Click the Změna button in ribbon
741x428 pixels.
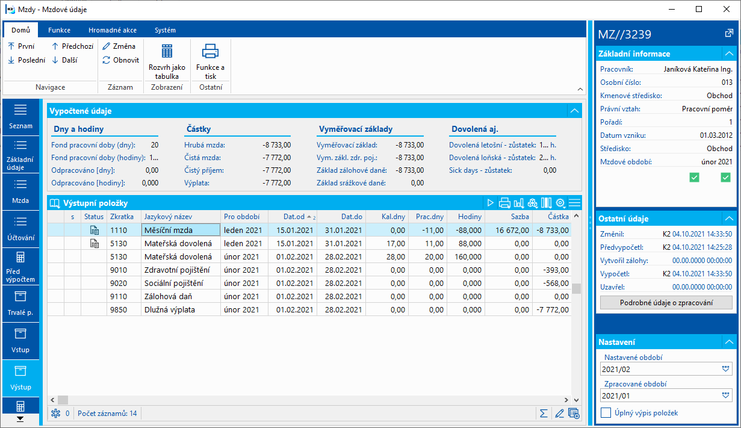[x=119, y=46]
